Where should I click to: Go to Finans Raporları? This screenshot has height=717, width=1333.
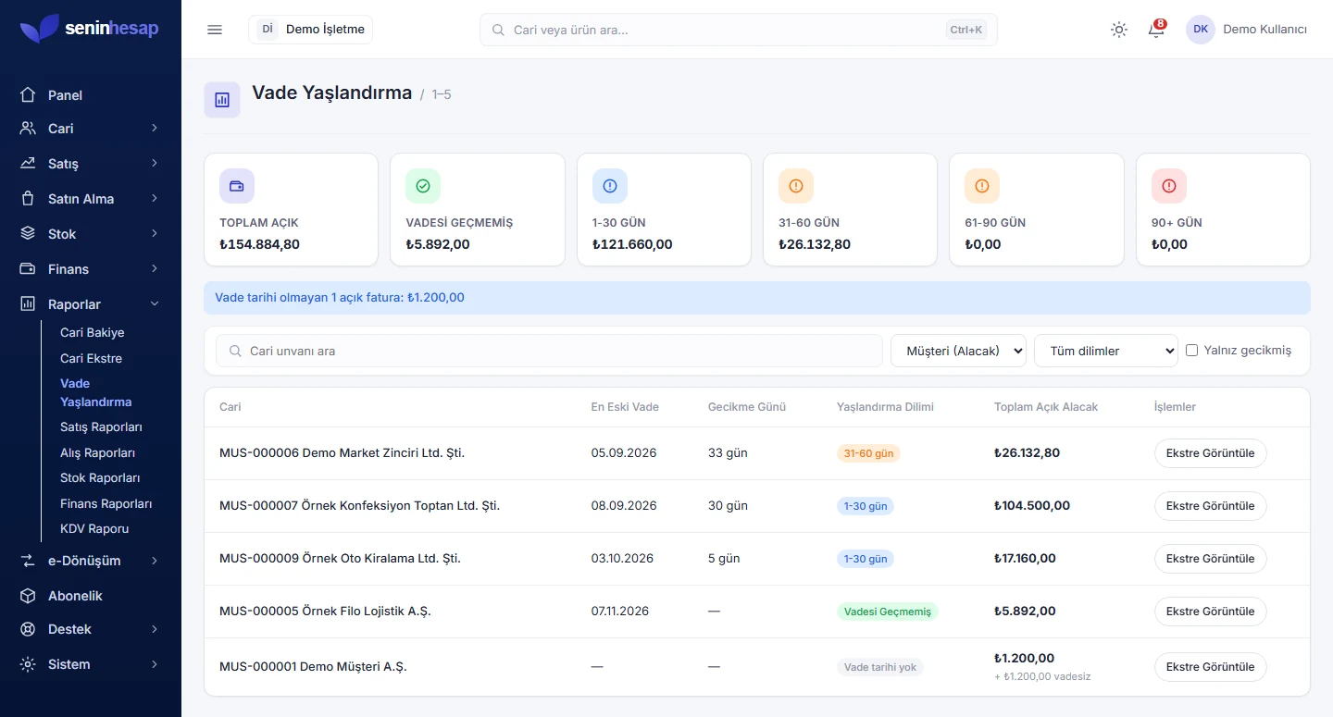(x=106, y=504)
